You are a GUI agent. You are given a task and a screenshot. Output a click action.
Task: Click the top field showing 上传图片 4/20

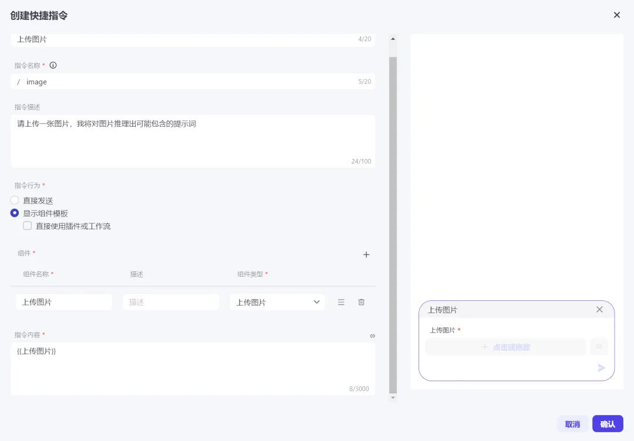coord(193,39)
